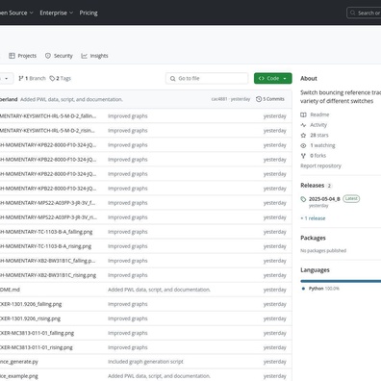This screenshot has height=381, width=381.
Task: Open the Projects tab
Action: (22, 56)
